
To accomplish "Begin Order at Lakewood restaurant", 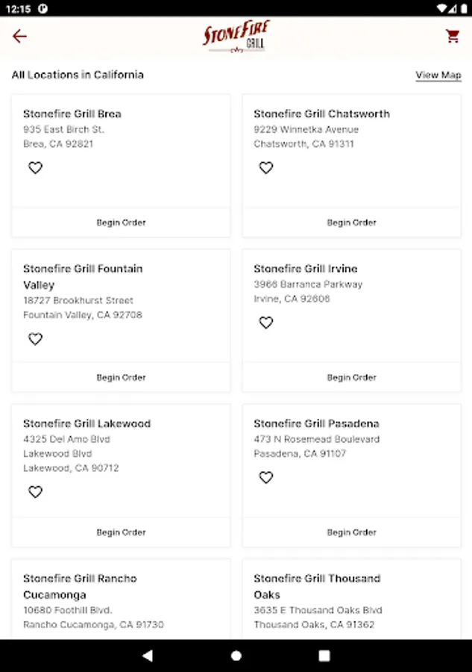I will tap(121, 532).
